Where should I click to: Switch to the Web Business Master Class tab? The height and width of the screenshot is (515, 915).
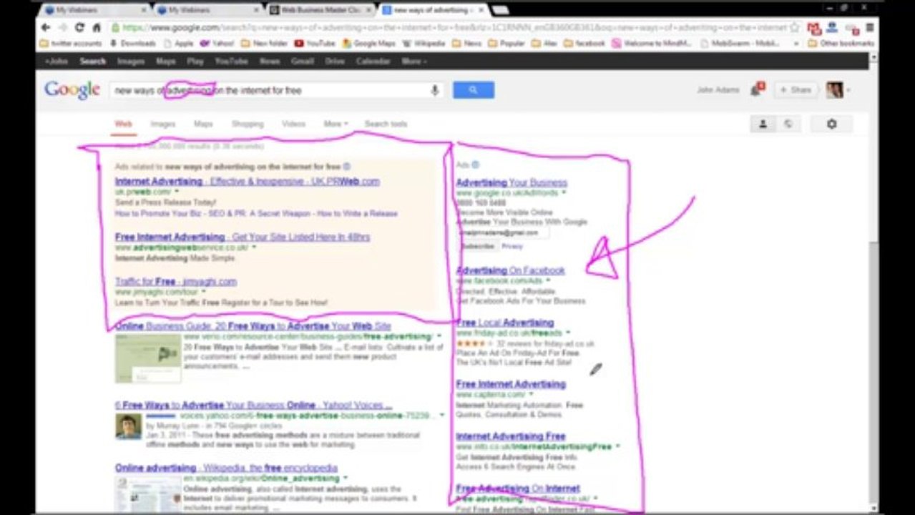[x=321, y=10]
